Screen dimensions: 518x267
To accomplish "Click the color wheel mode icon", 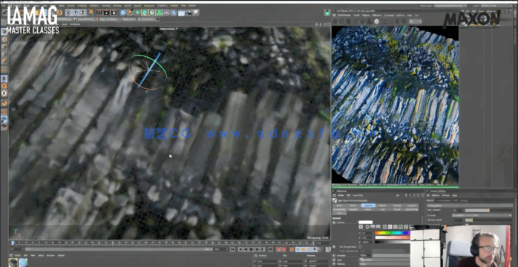I will tap(367, 227).
